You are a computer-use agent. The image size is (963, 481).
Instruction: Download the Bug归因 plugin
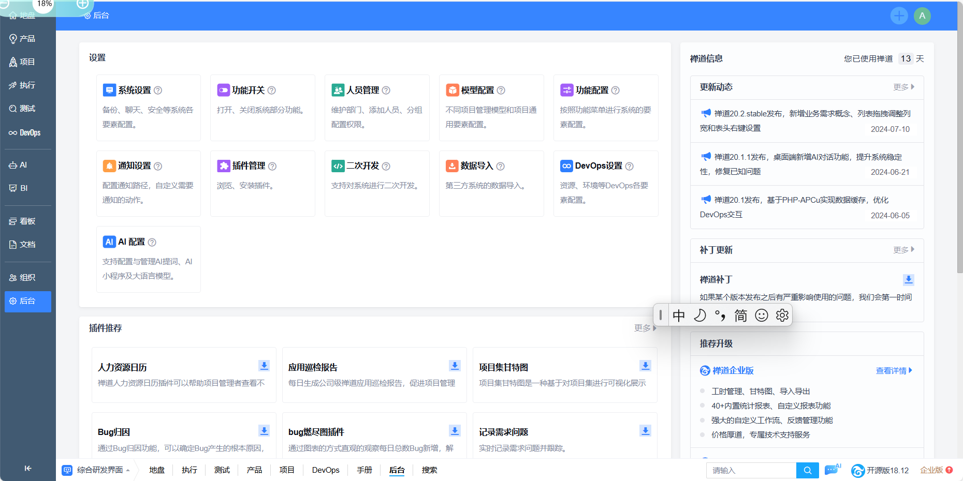click(x=264, y=431)
